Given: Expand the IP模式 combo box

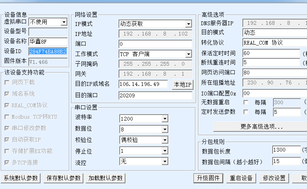Looking at the screenshot, I should point(188,24).
